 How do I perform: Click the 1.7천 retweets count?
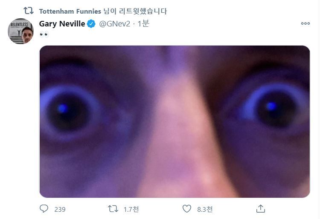131,209
